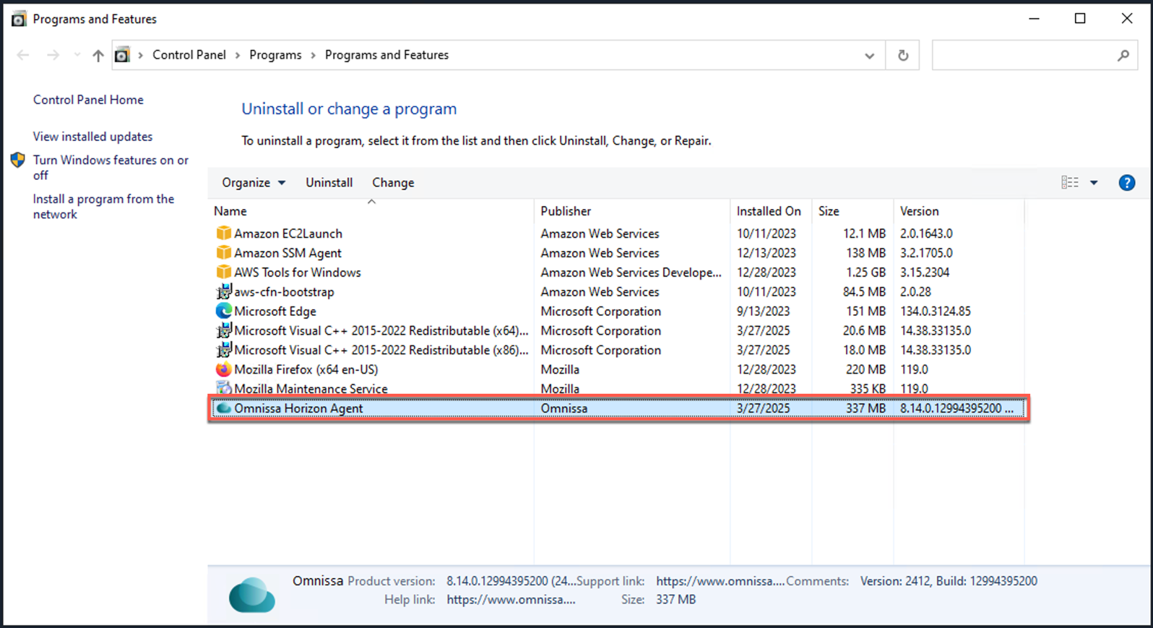
Task: Click Help link URL in details pane
Action: [511, 599]
